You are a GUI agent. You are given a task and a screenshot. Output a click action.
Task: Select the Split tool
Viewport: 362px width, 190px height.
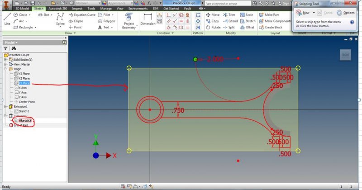pyautogui.click(x=229, y=27)
